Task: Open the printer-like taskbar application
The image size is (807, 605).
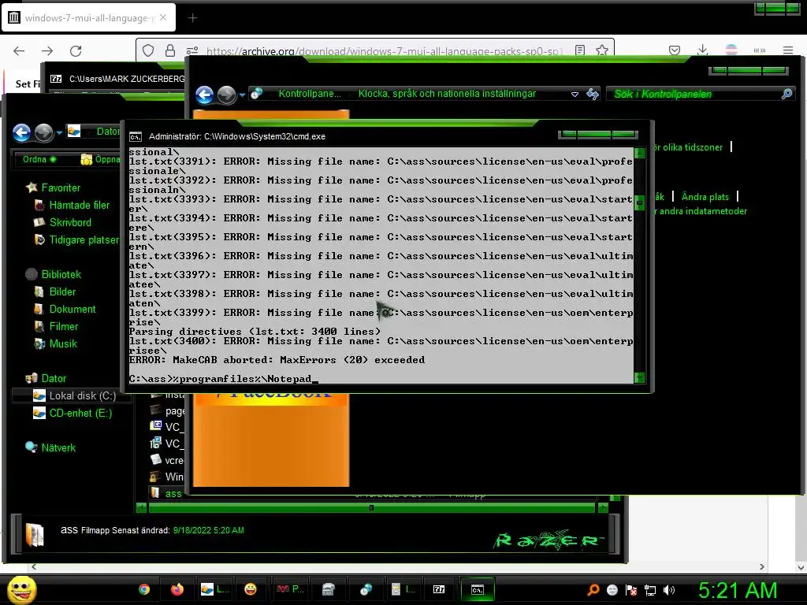Action: 329,589
